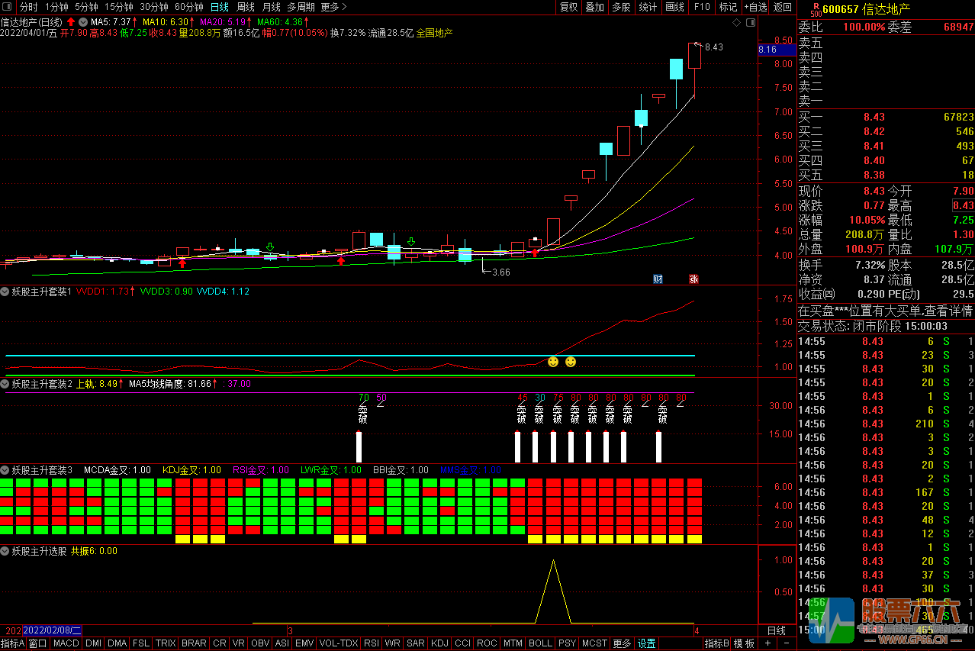Select the VOL-TDX indicator tab
Screen dimensions: 975x651
pos(339,643)
